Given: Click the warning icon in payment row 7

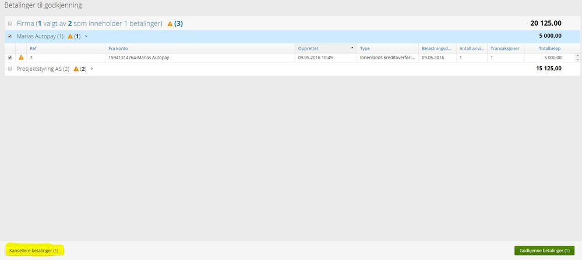Looking at the screenshot, I should [x=21, y=58].
